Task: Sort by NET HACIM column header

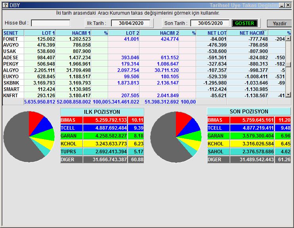Action: (248, 33)
